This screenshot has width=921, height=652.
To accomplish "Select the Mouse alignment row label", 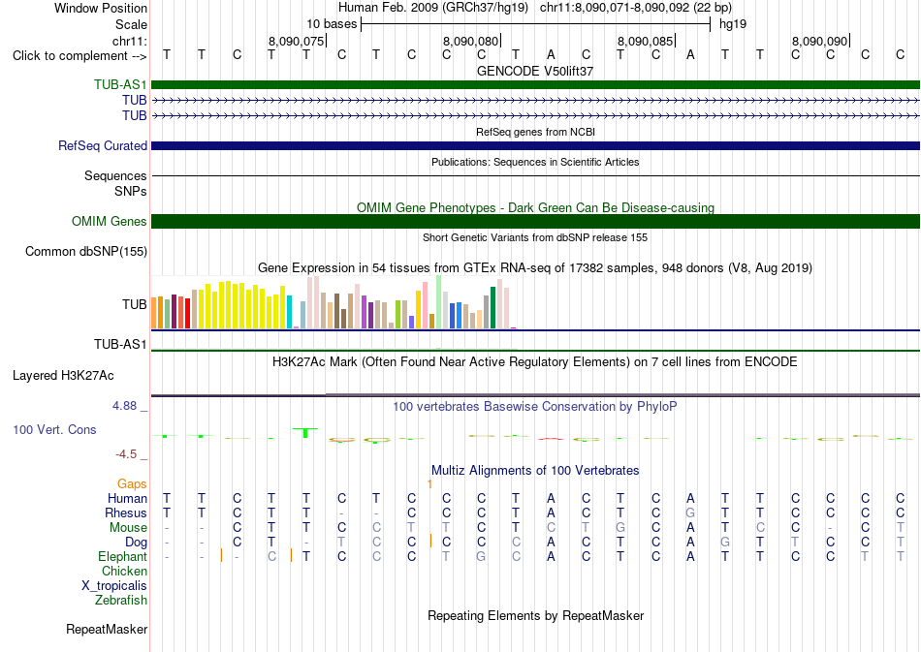I will (x=129, y=528).
